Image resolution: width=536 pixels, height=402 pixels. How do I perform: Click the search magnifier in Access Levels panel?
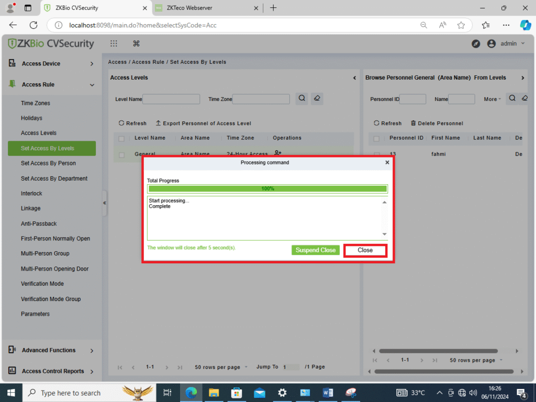pyautogui.click(x=302, y=98)
